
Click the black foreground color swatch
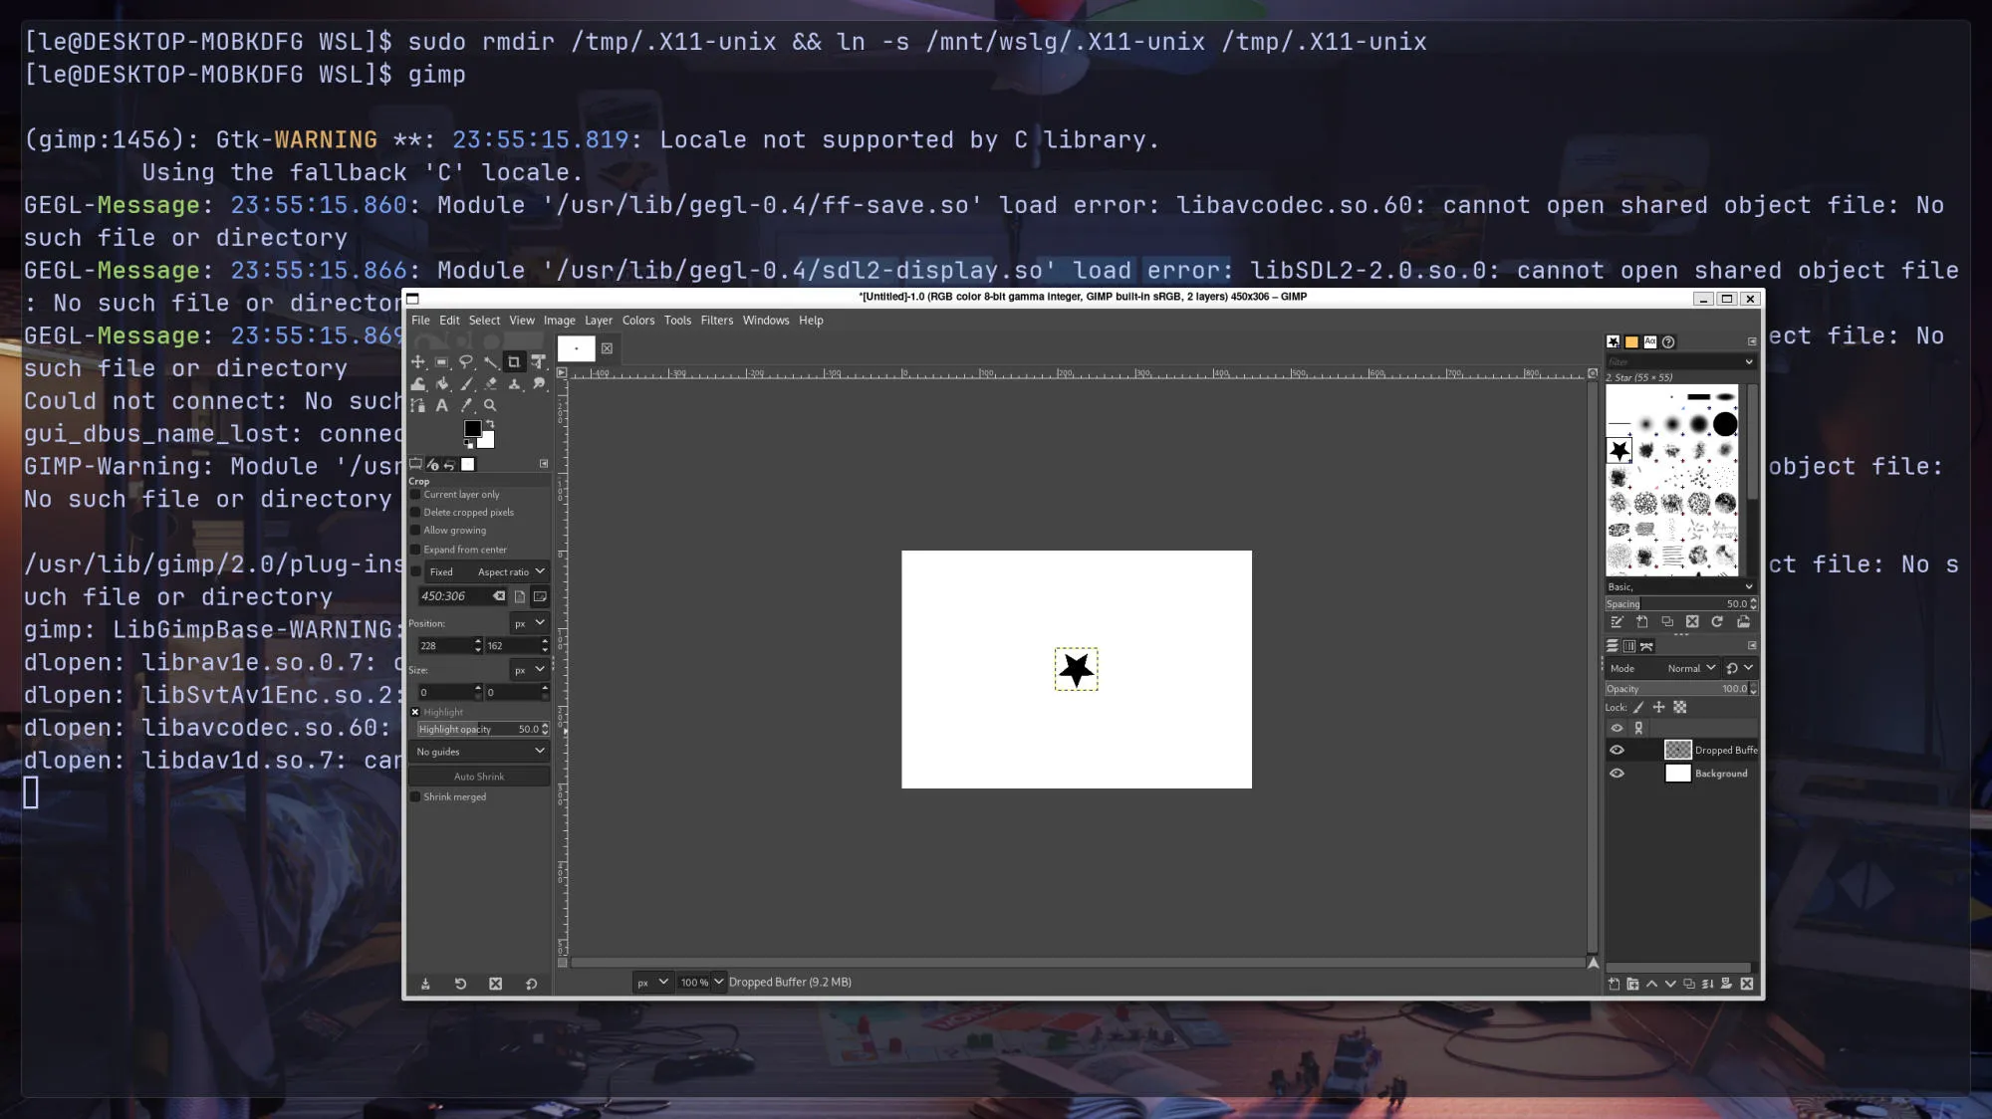pyautogui.click(x=472, y=429)
